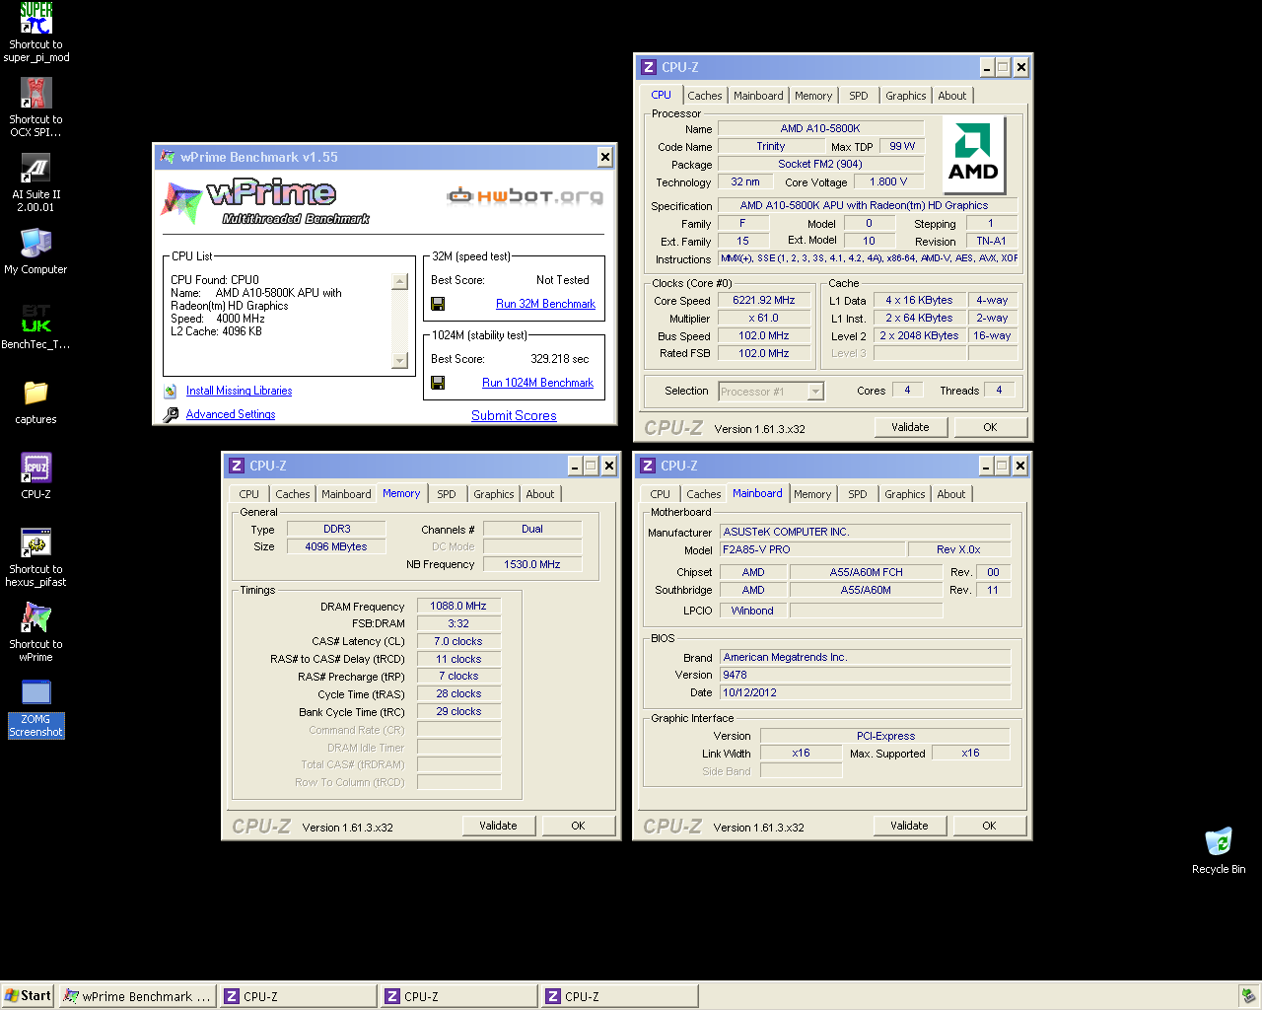The height and width of the screenshot is (1010, 1262).
Task: Open SPD tab in the Memory CPU-Z window
Action: pos(447,494)
